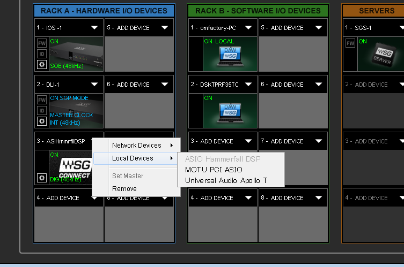Click the ID button on IOS-1 slot

tap(42, 54)
